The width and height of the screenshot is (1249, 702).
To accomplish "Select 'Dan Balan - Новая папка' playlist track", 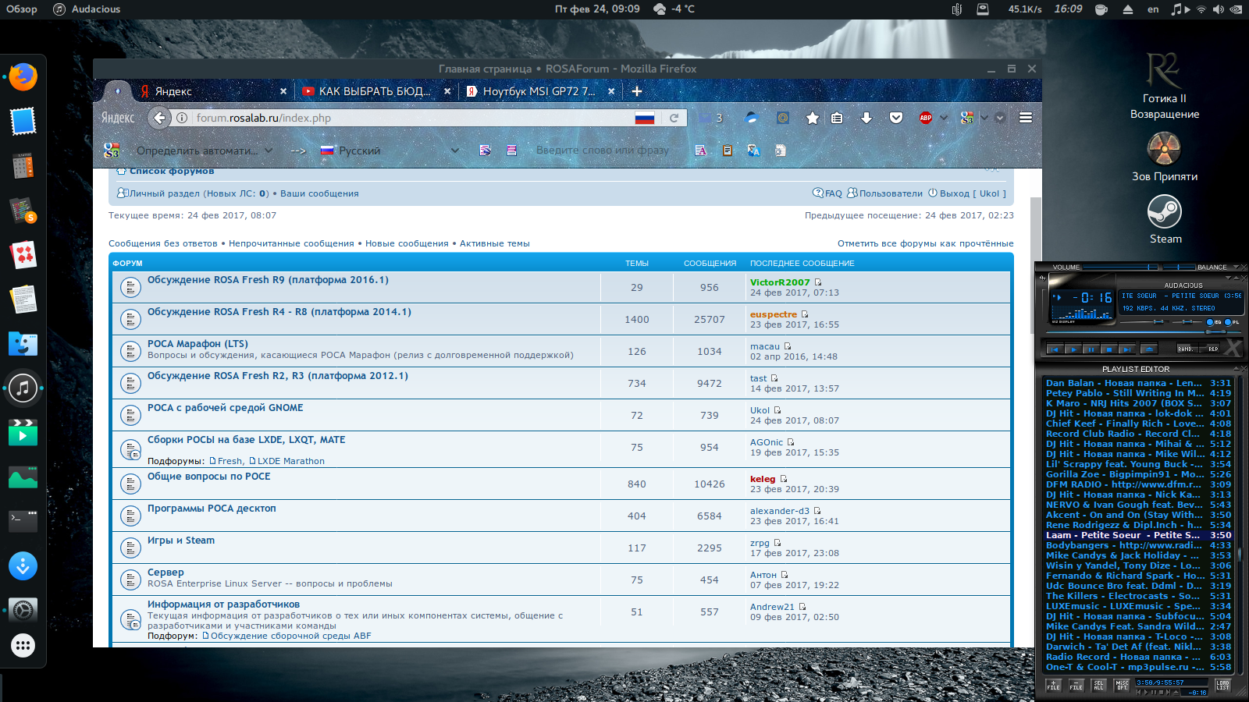I will [x=1138, y=383].
